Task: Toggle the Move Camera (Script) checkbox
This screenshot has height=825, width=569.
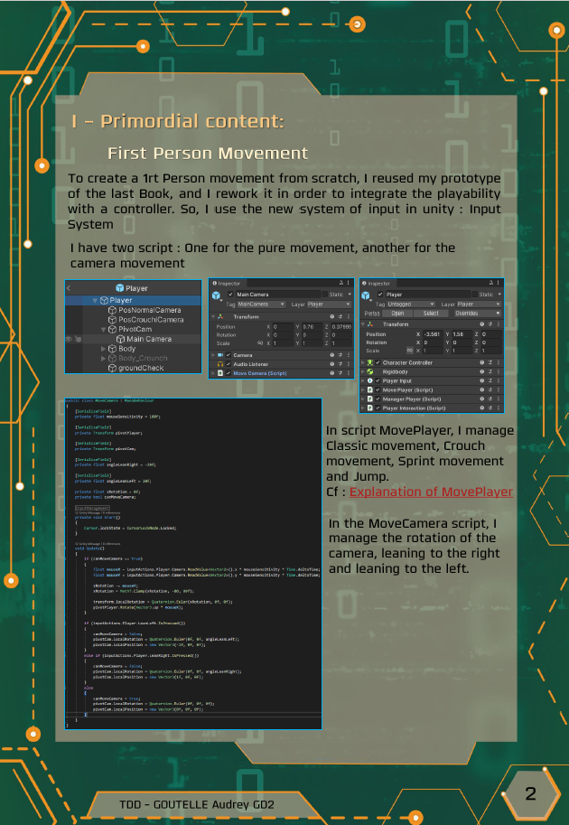Action: point(229,373)
